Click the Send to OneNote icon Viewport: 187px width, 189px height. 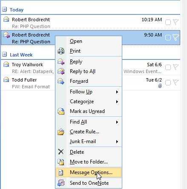point(61,183)
